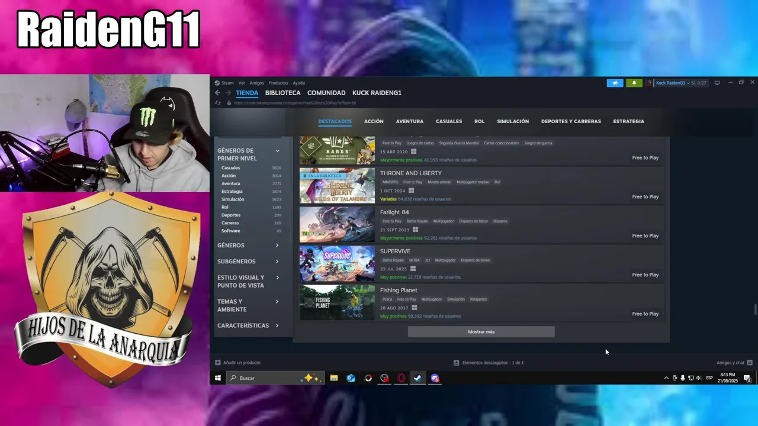This screenshot has height=426, width=758.
Task: Select the DEPORTES Y CARRERAS tab
Action: coord(571,121)
